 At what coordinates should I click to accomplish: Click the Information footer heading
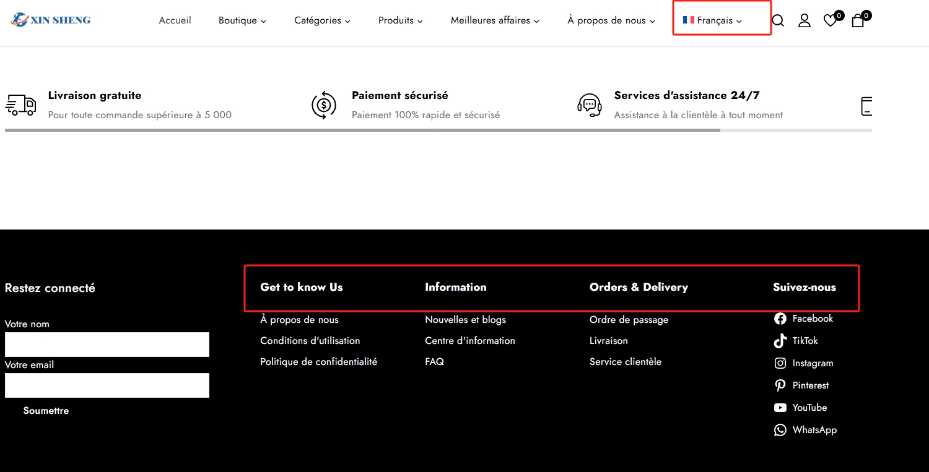pos(455,287)
